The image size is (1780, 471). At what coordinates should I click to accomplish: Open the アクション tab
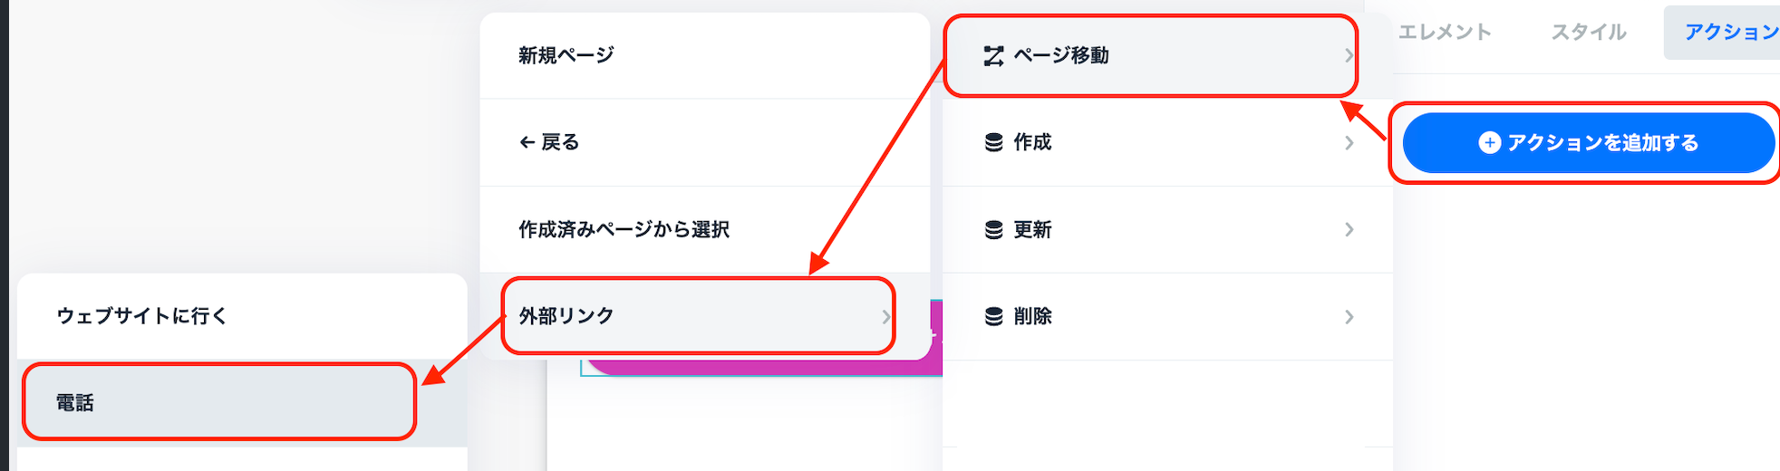tap(1729, 33)
